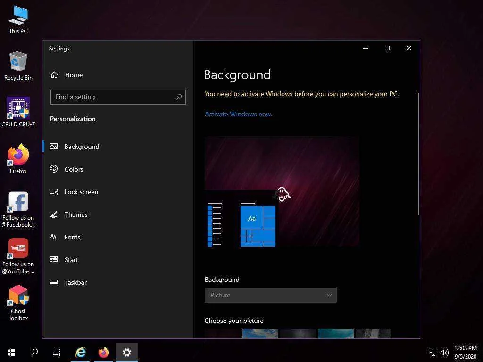This screenshot has width=483, height=362.
Task: Select Background in Personalization sidebar
Action: pos(117,147)
